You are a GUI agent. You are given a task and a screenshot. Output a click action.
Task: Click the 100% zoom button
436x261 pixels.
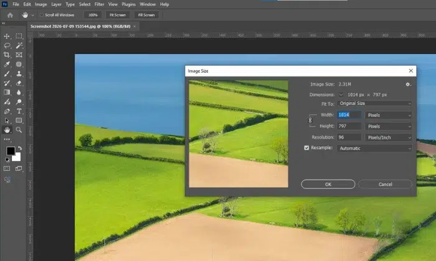coord(93,15)
